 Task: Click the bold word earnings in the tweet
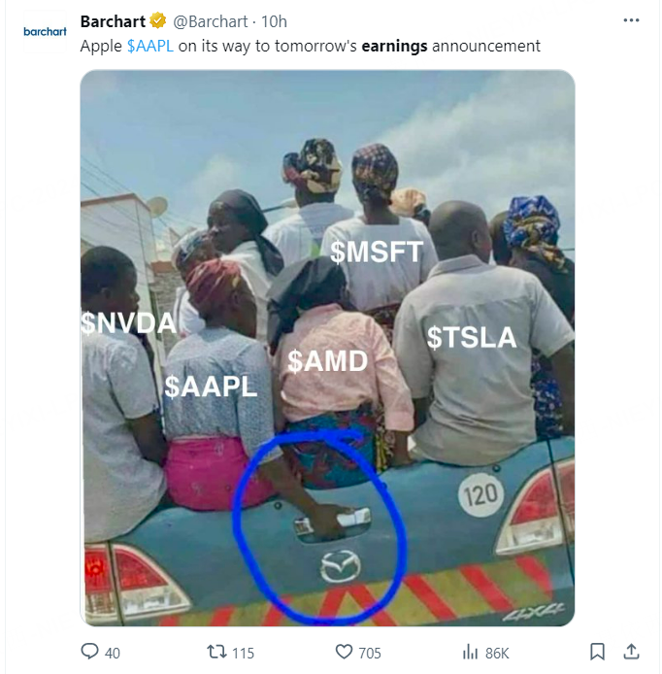[394, 46]
